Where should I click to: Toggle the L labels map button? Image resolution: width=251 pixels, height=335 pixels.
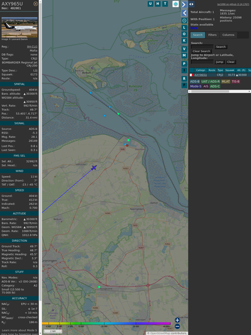tap(184, 28)
